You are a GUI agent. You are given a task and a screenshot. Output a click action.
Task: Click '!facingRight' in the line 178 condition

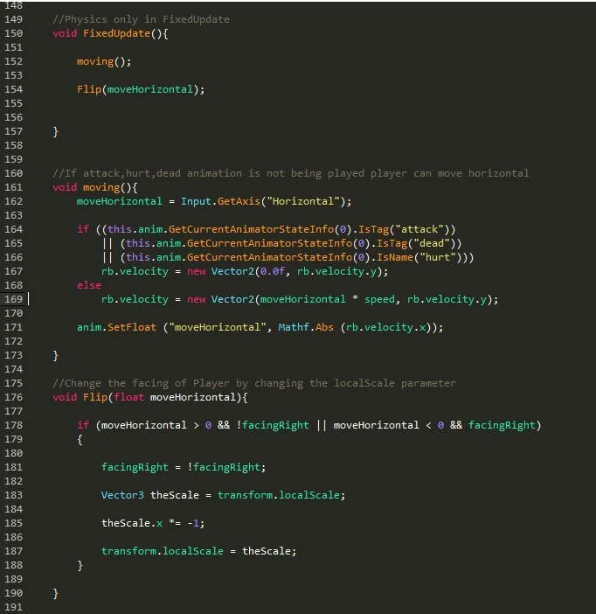(273, 425)
